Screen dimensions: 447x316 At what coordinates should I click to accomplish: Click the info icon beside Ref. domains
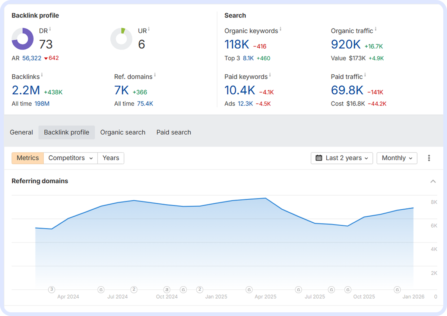[155, 75]
